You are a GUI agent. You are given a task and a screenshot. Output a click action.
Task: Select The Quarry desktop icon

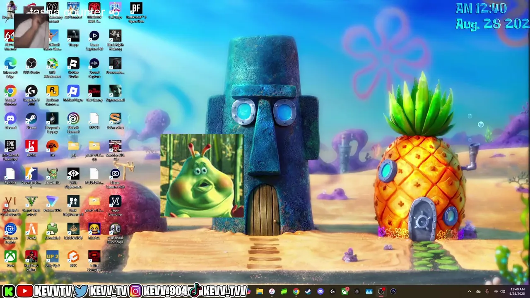pyautogui.click(x=94, y=94)
